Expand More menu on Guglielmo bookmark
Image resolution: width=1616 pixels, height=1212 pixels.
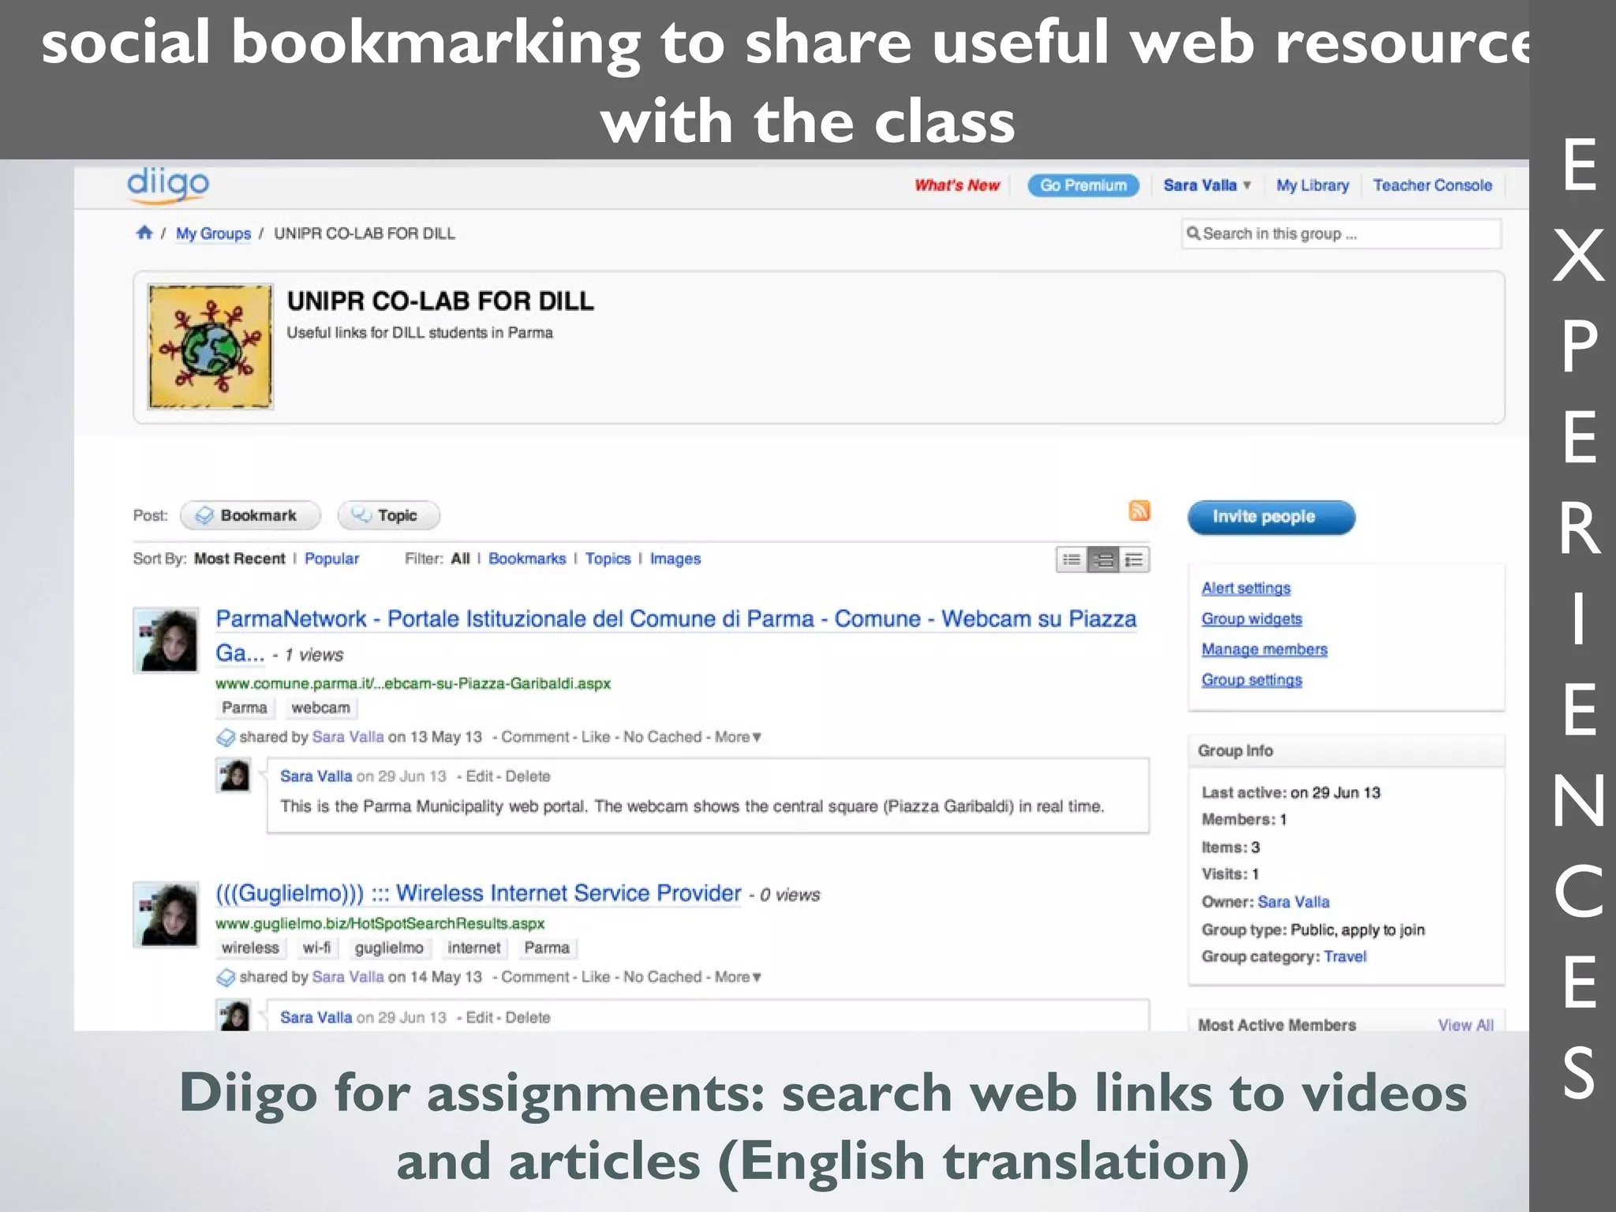pos(738,977)
